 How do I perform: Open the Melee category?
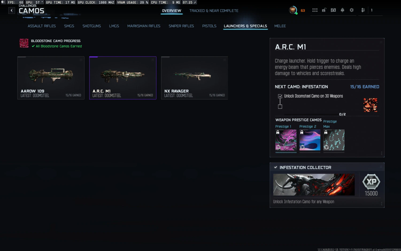pos(280,26)
